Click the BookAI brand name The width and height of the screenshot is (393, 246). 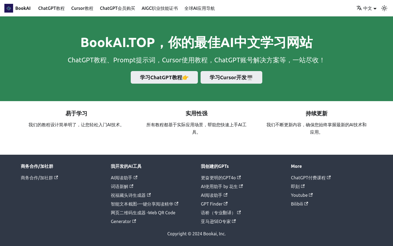point(23,8)
